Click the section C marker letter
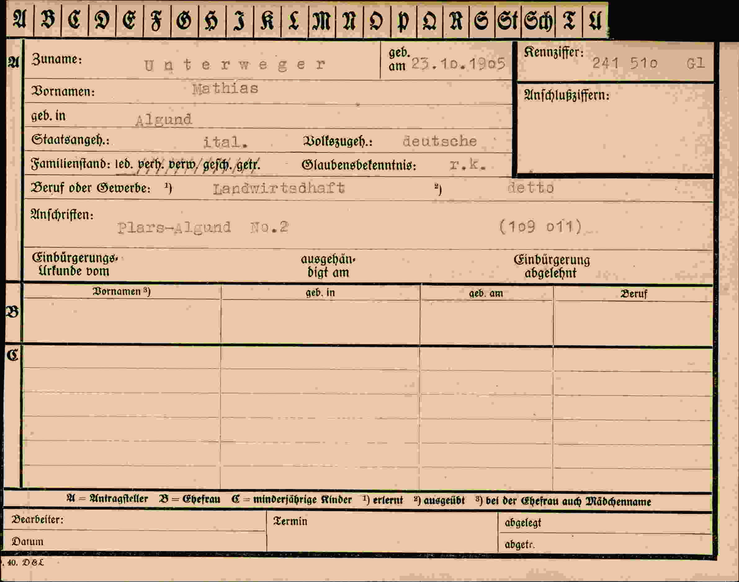This screenshot has height=582, width=739. coord(13,355)
